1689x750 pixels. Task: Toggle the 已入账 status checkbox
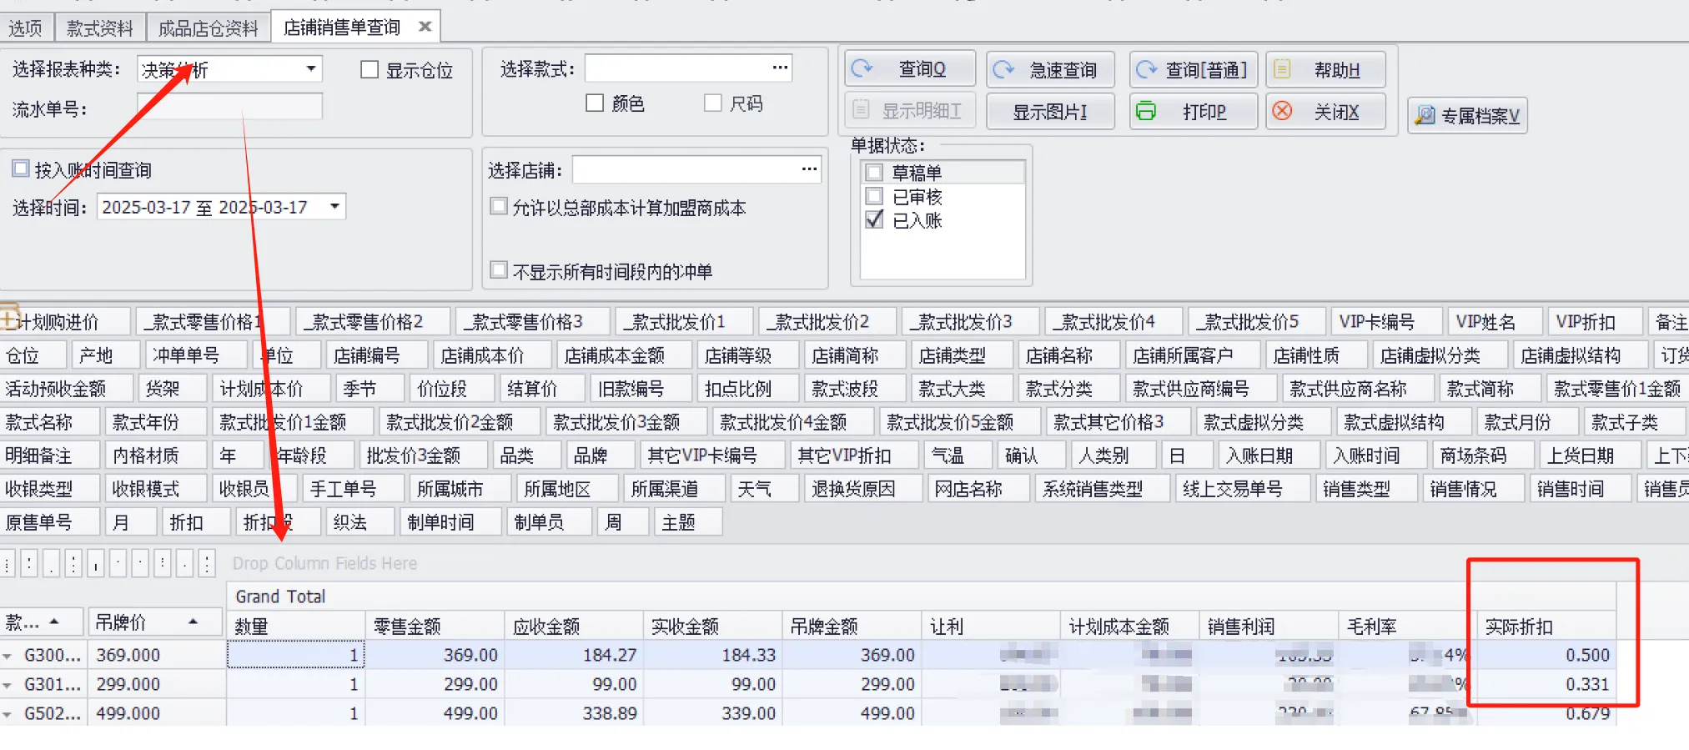point(874,219)
